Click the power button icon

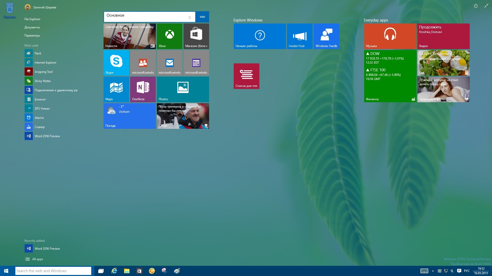[x=476, y=6]
